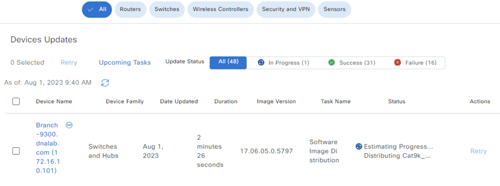Click the In Progress sync icon in the Update Status filter
The image size is (500, 186).
261,63
